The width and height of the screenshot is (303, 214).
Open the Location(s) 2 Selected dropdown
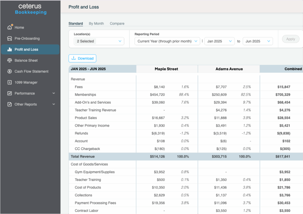click(99, 41)
